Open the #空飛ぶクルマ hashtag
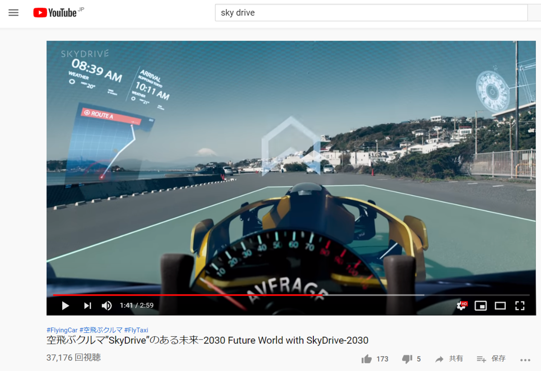This screenshot has width=541, height=371. tap(101, 330)
